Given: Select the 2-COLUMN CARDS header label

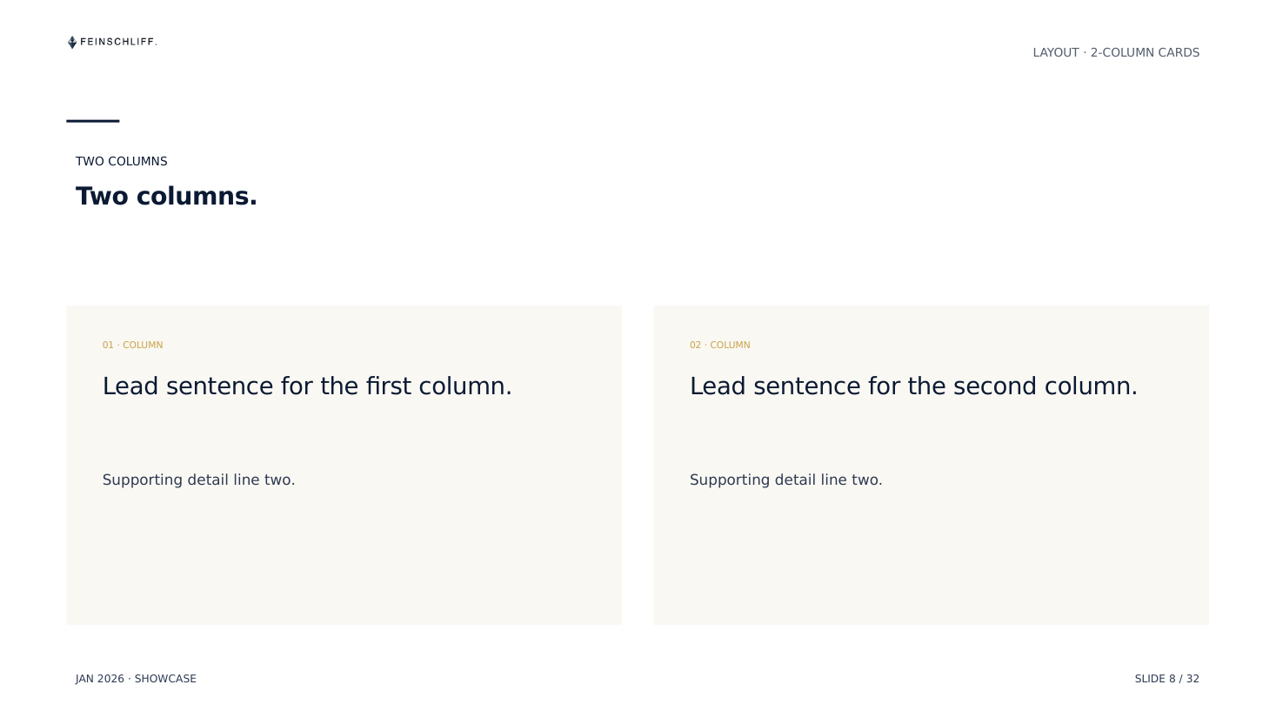Looking at the screenshot, I should coord(1145,53).
